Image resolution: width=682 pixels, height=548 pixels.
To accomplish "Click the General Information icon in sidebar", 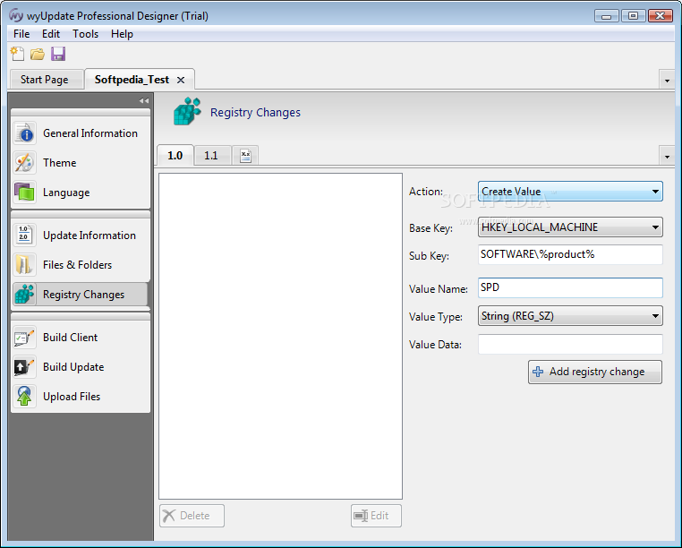I will (24, 133).
